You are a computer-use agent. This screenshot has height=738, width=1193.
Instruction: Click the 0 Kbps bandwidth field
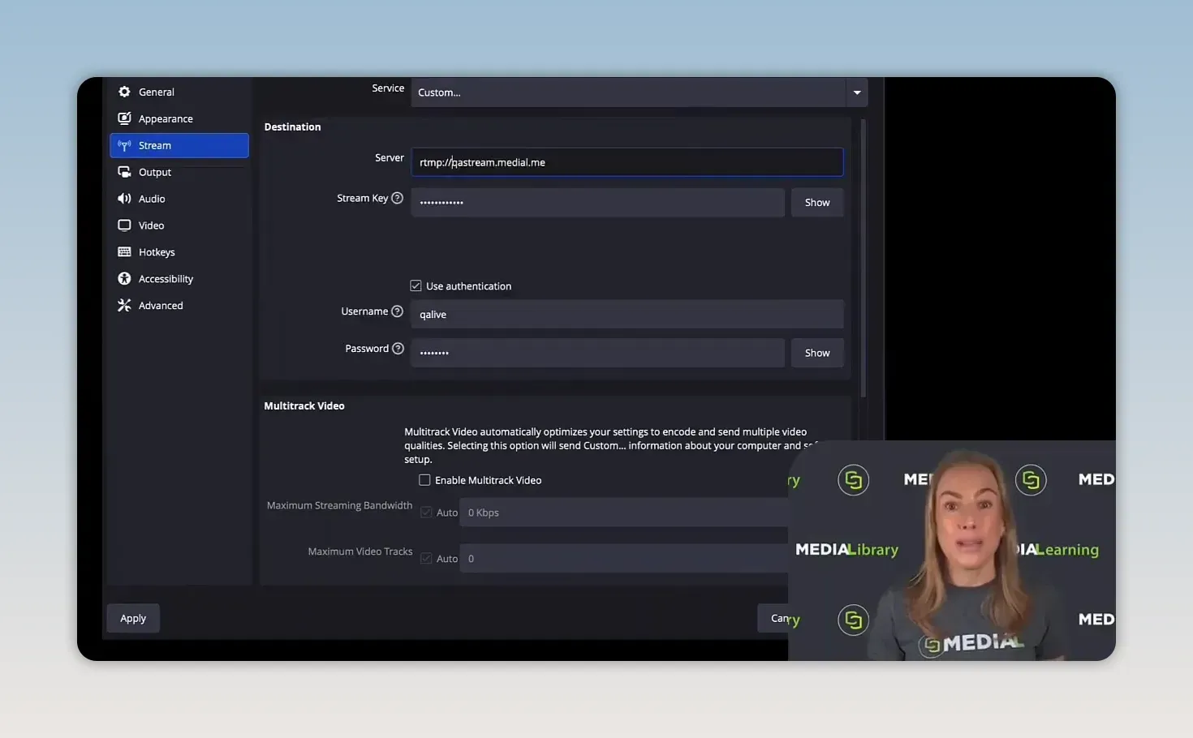pyautogui.click(x=624, y=513)
